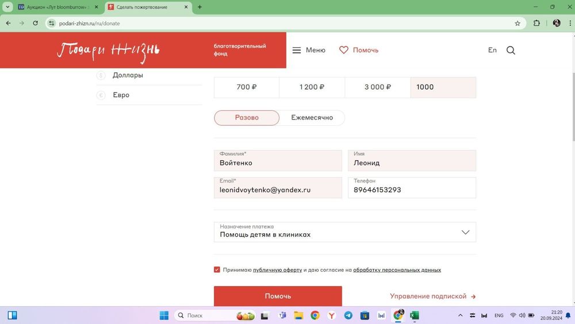The height and width of the screenshot is (324, 575).
Task: Select the Доллары currency option
Action: 128,75
